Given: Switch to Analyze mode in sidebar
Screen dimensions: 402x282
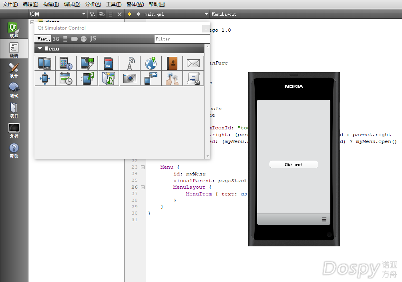Looking at the screenshot, I should [14, 130].
